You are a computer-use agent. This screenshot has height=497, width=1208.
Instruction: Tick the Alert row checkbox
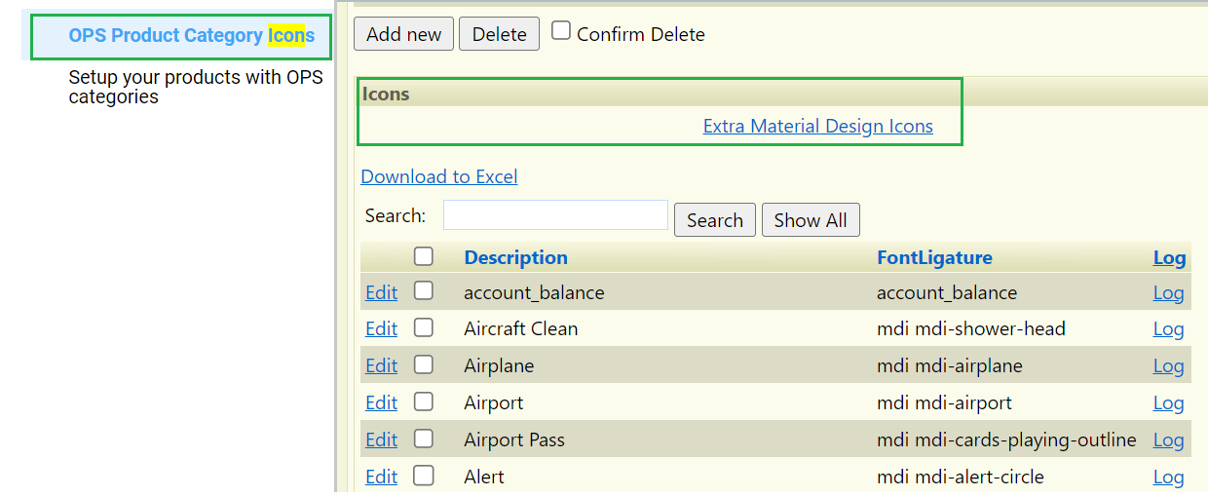click(x=424, y=476)
